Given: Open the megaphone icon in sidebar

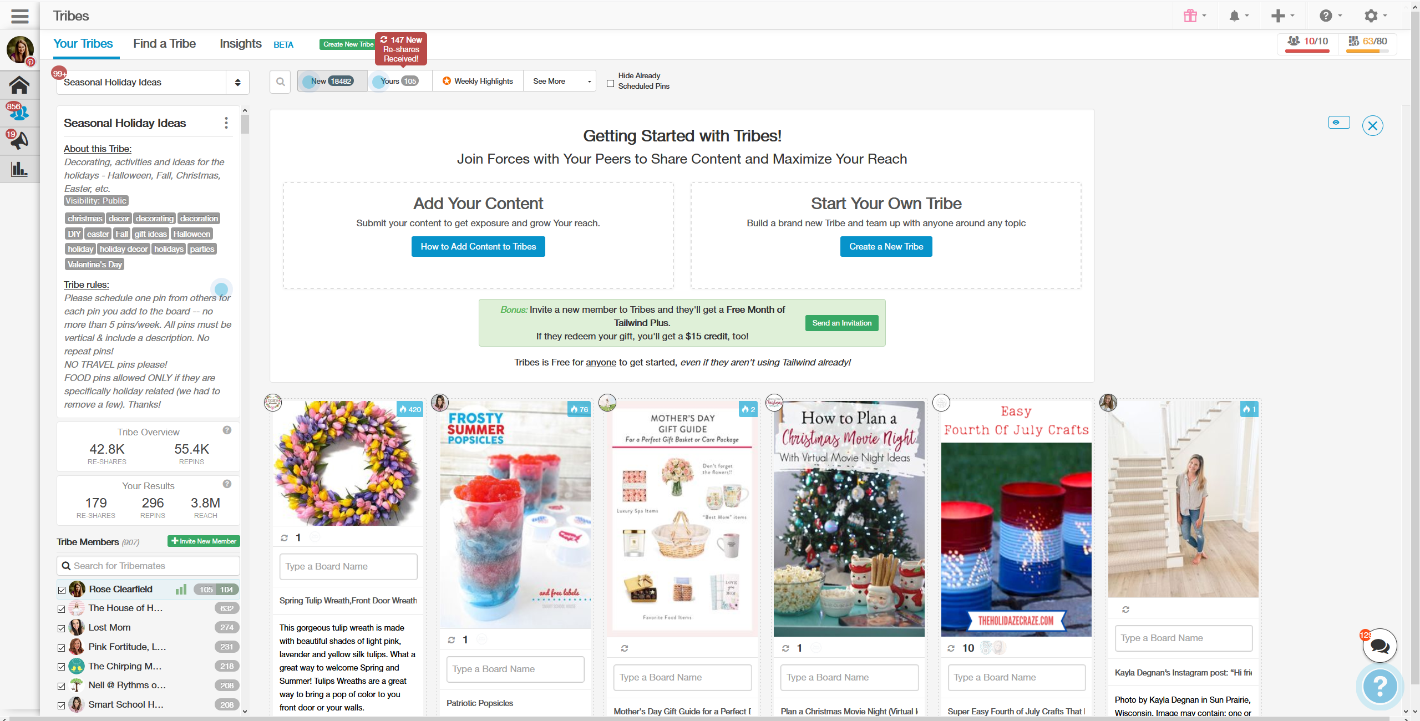Looking at the screenshot, I should point(19,140).
